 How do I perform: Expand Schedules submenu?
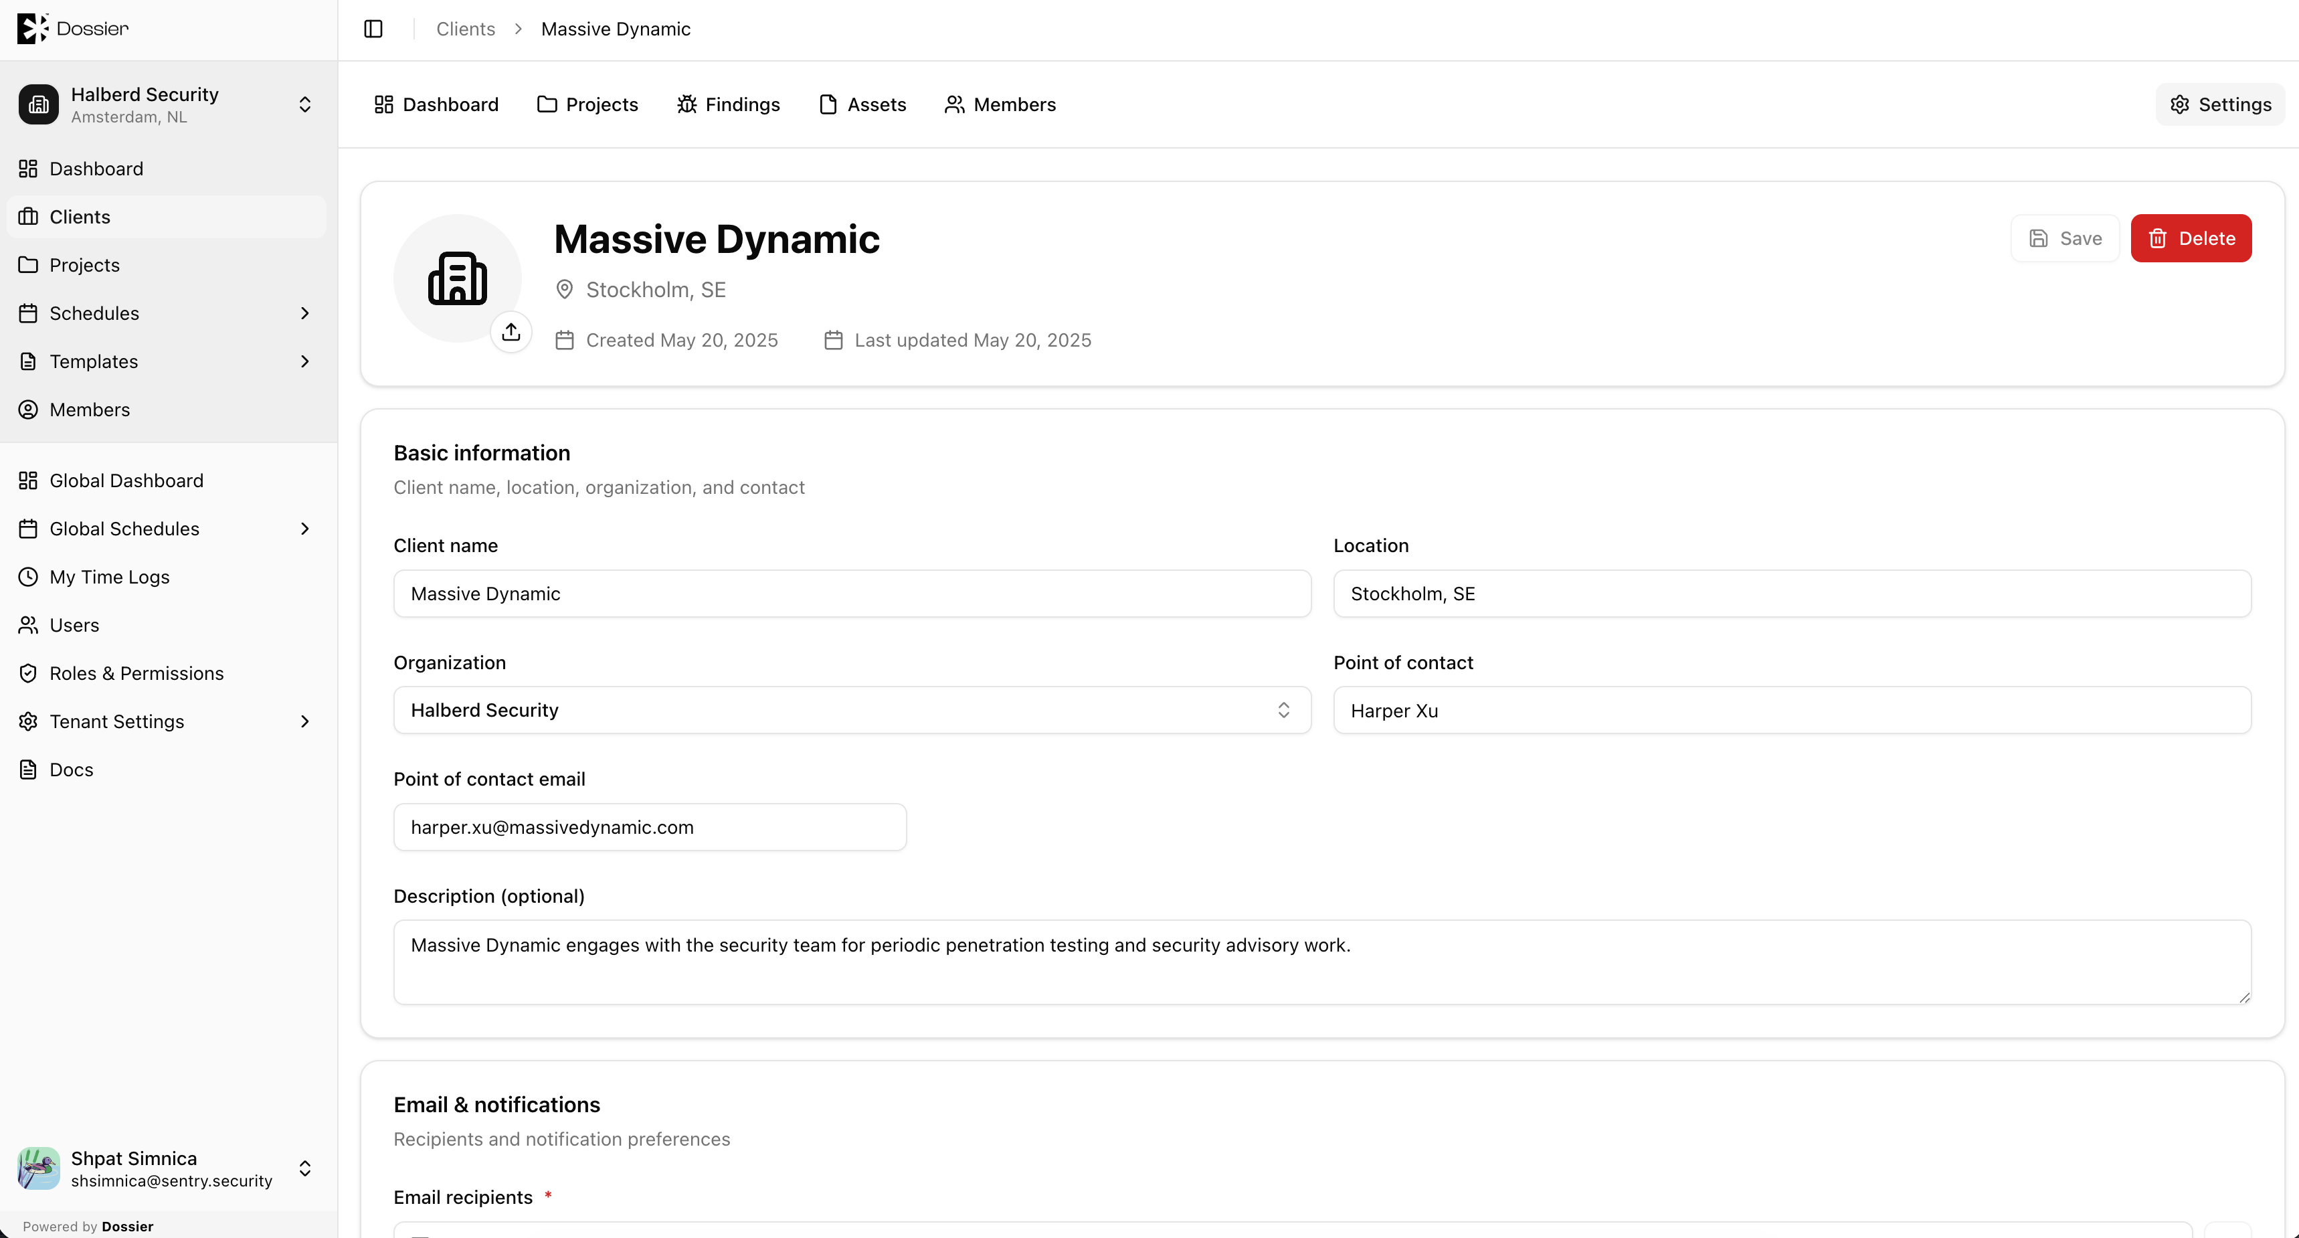[305, 313]
